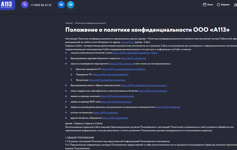
Task: Open the a113.ru/kontakty/ link
Action: click(x=115, y=118)
